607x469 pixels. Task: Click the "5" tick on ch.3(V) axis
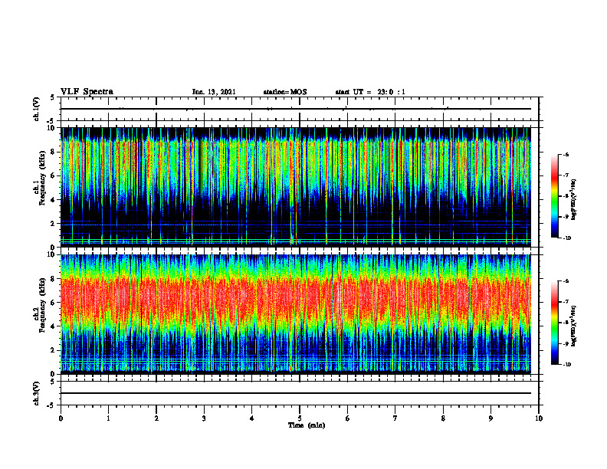point(53,382)
